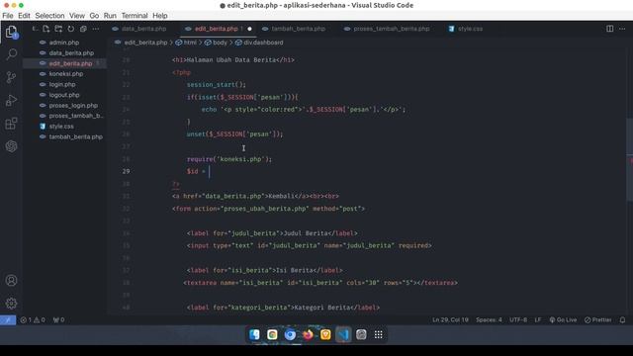Open the Search view in activity bar

point(11,54)
